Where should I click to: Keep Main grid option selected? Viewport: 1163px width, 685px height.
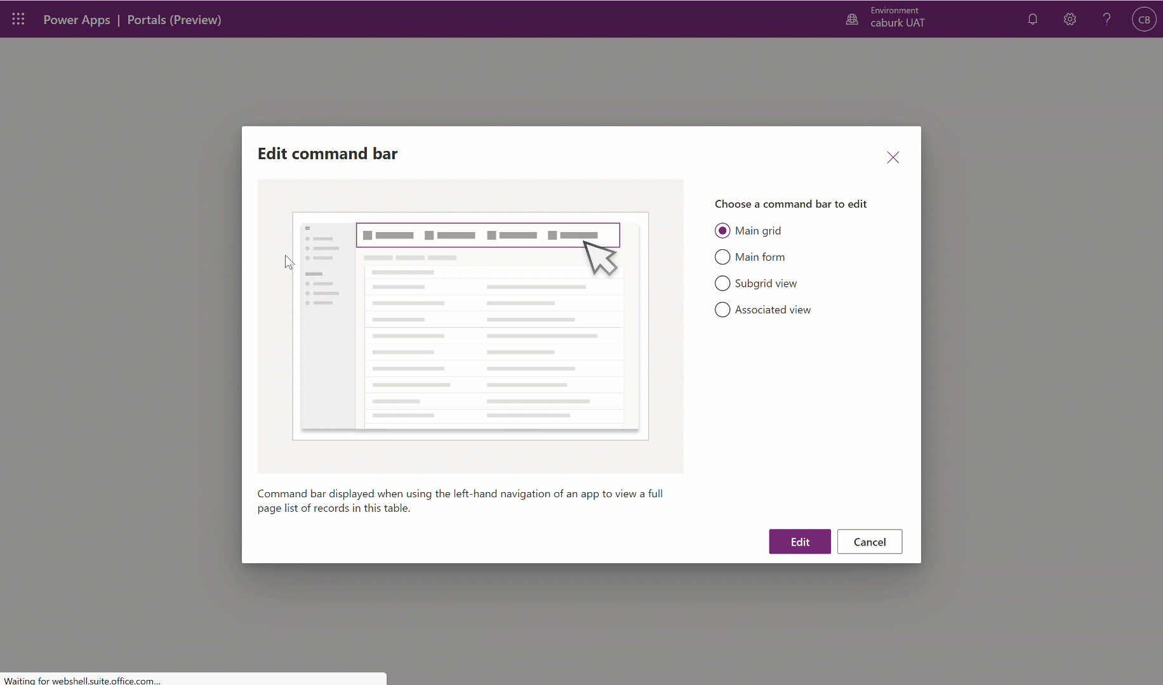pos(722,230)
